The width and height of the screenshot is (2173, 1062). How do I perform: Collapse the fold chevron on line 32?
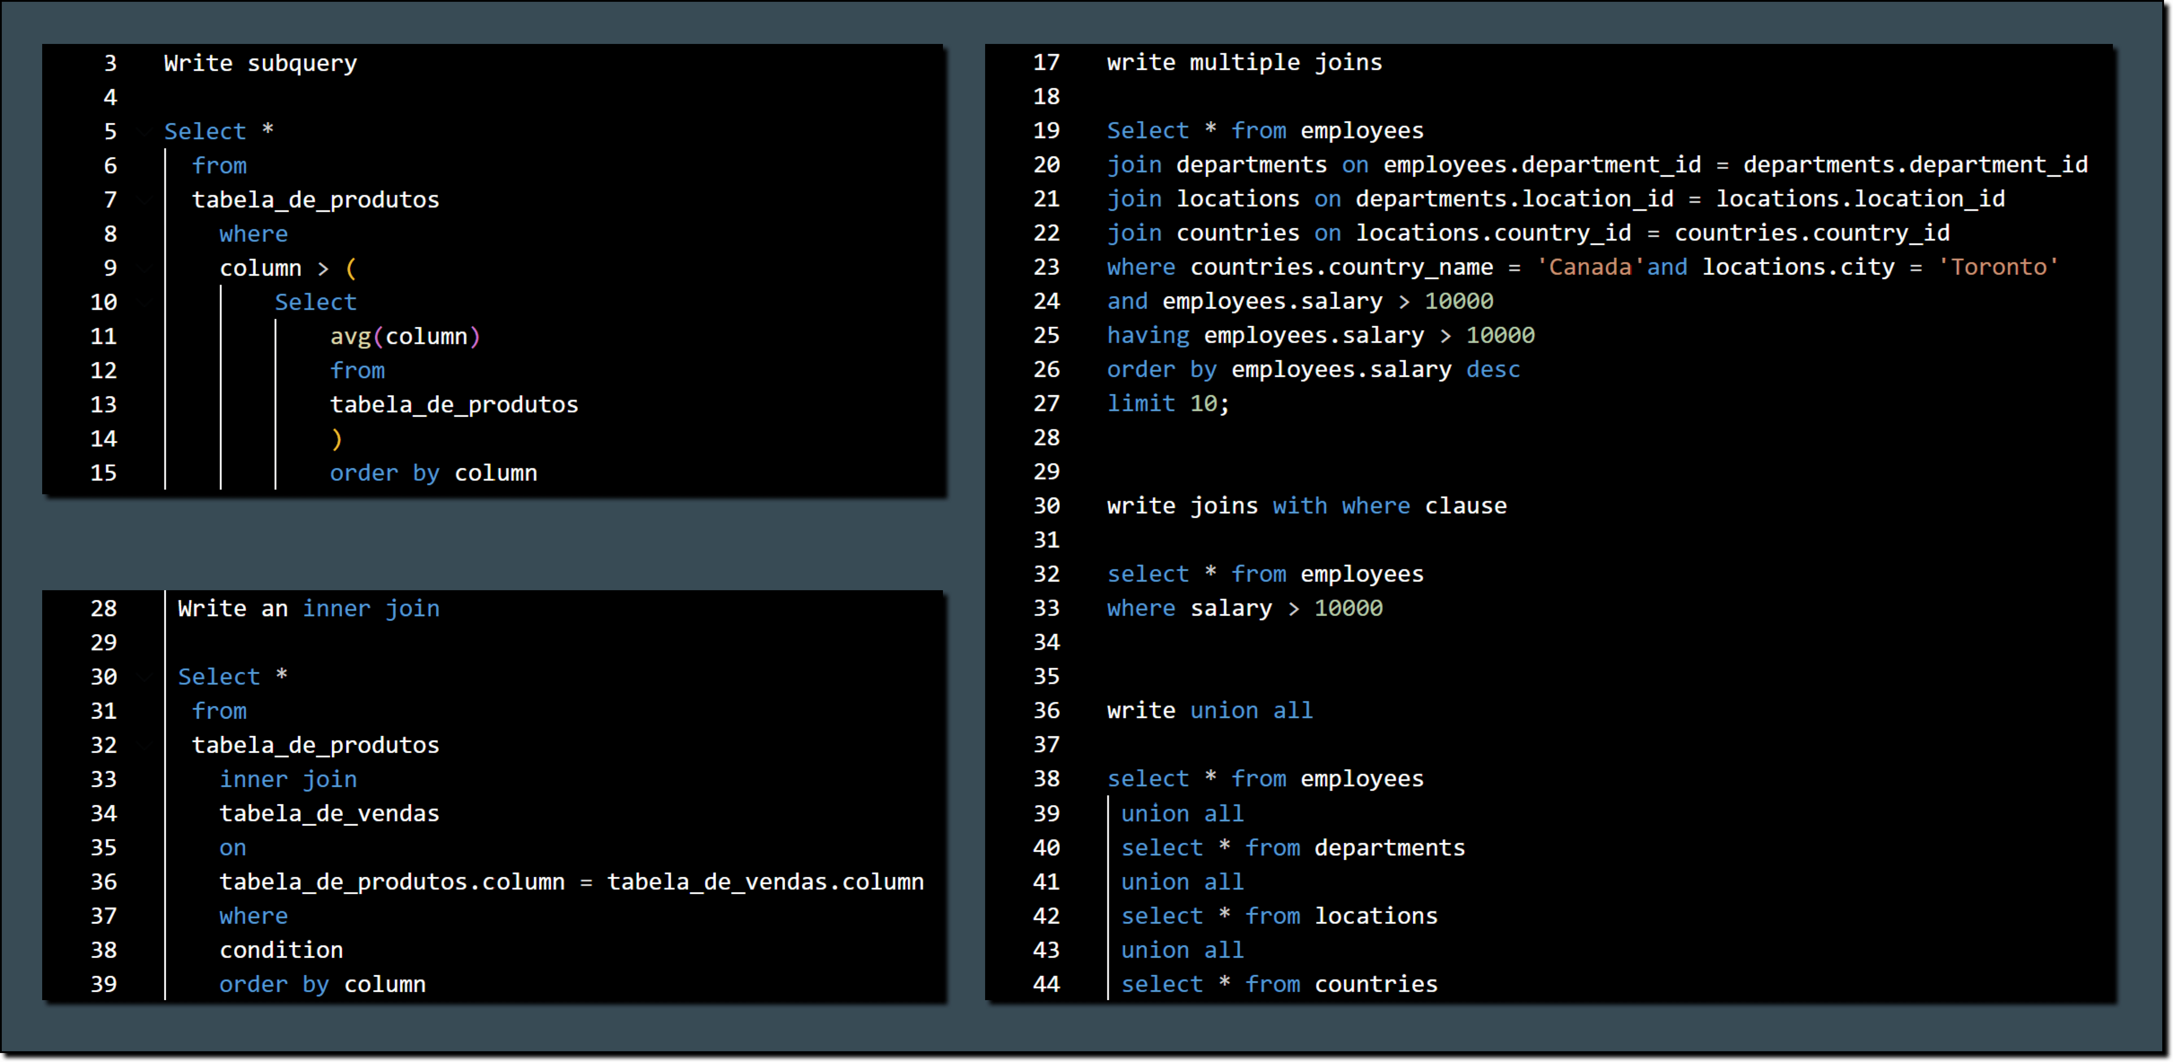(144, 744)
